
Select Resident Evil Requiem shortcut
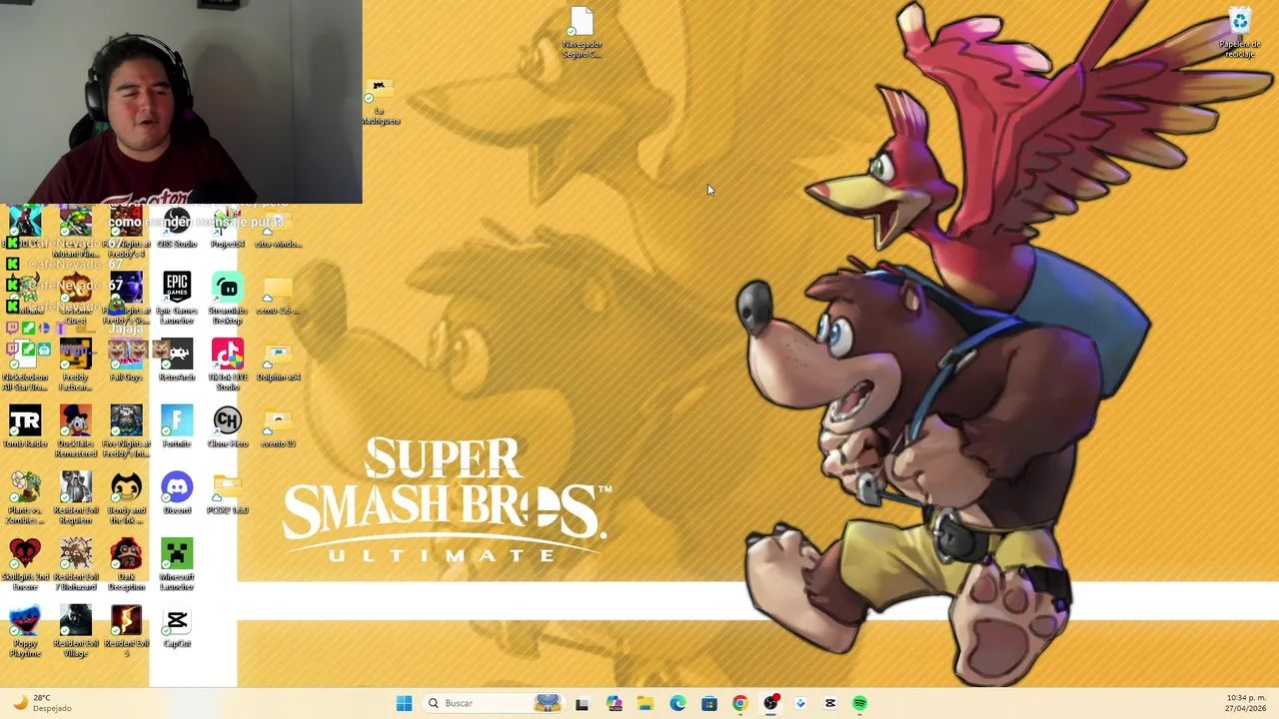pos(76,498)
